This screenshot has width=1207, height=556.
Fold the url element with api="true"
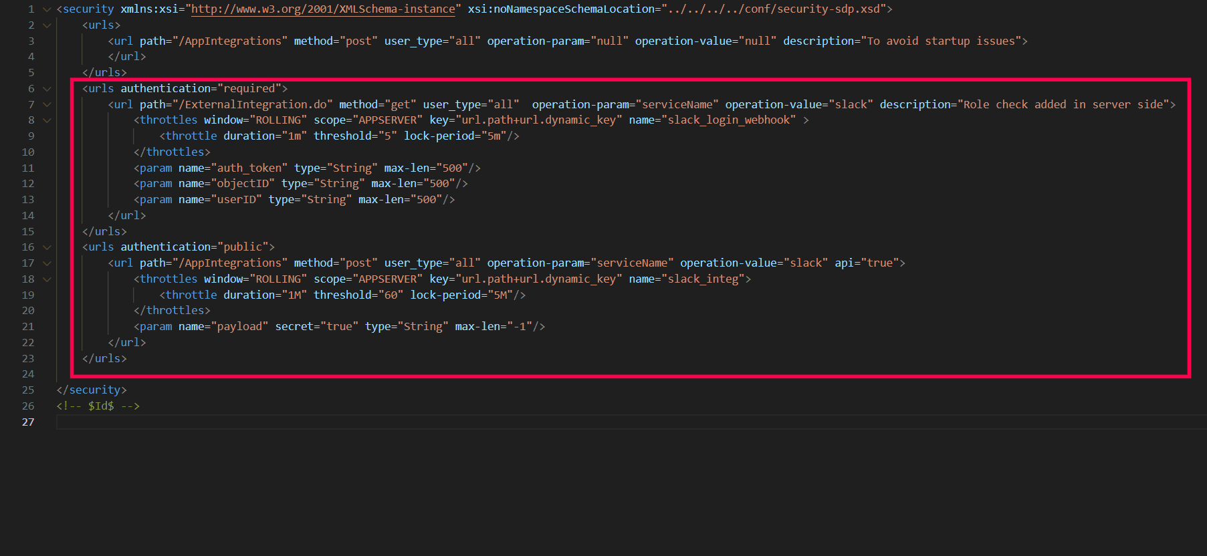coord(47,263)
